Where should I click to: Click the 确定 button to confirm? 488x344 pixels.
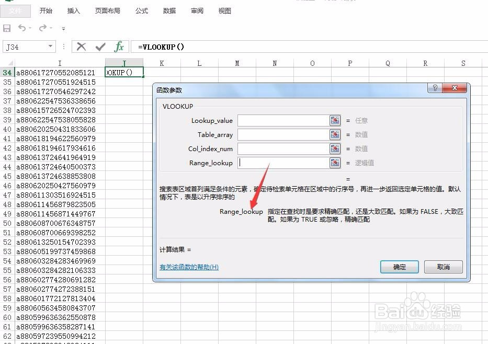point(399,267)
